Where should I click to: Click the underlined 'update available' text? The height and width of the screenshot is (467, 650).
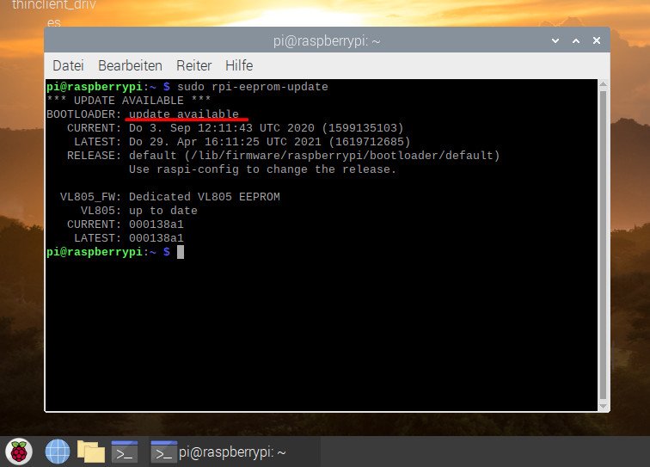tap(184, 114)
